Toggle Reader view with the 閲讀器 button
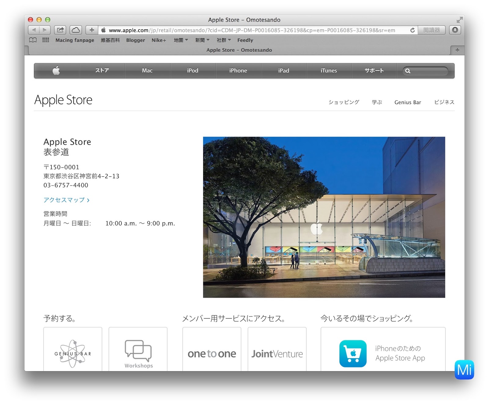This screenshot has width=489, height=405. tap(431, 30)
